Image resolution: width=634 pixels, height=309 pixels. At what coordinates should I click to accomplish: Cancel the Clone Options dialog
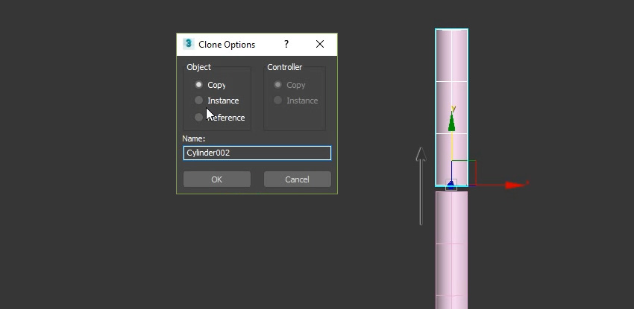click(297, 179)
